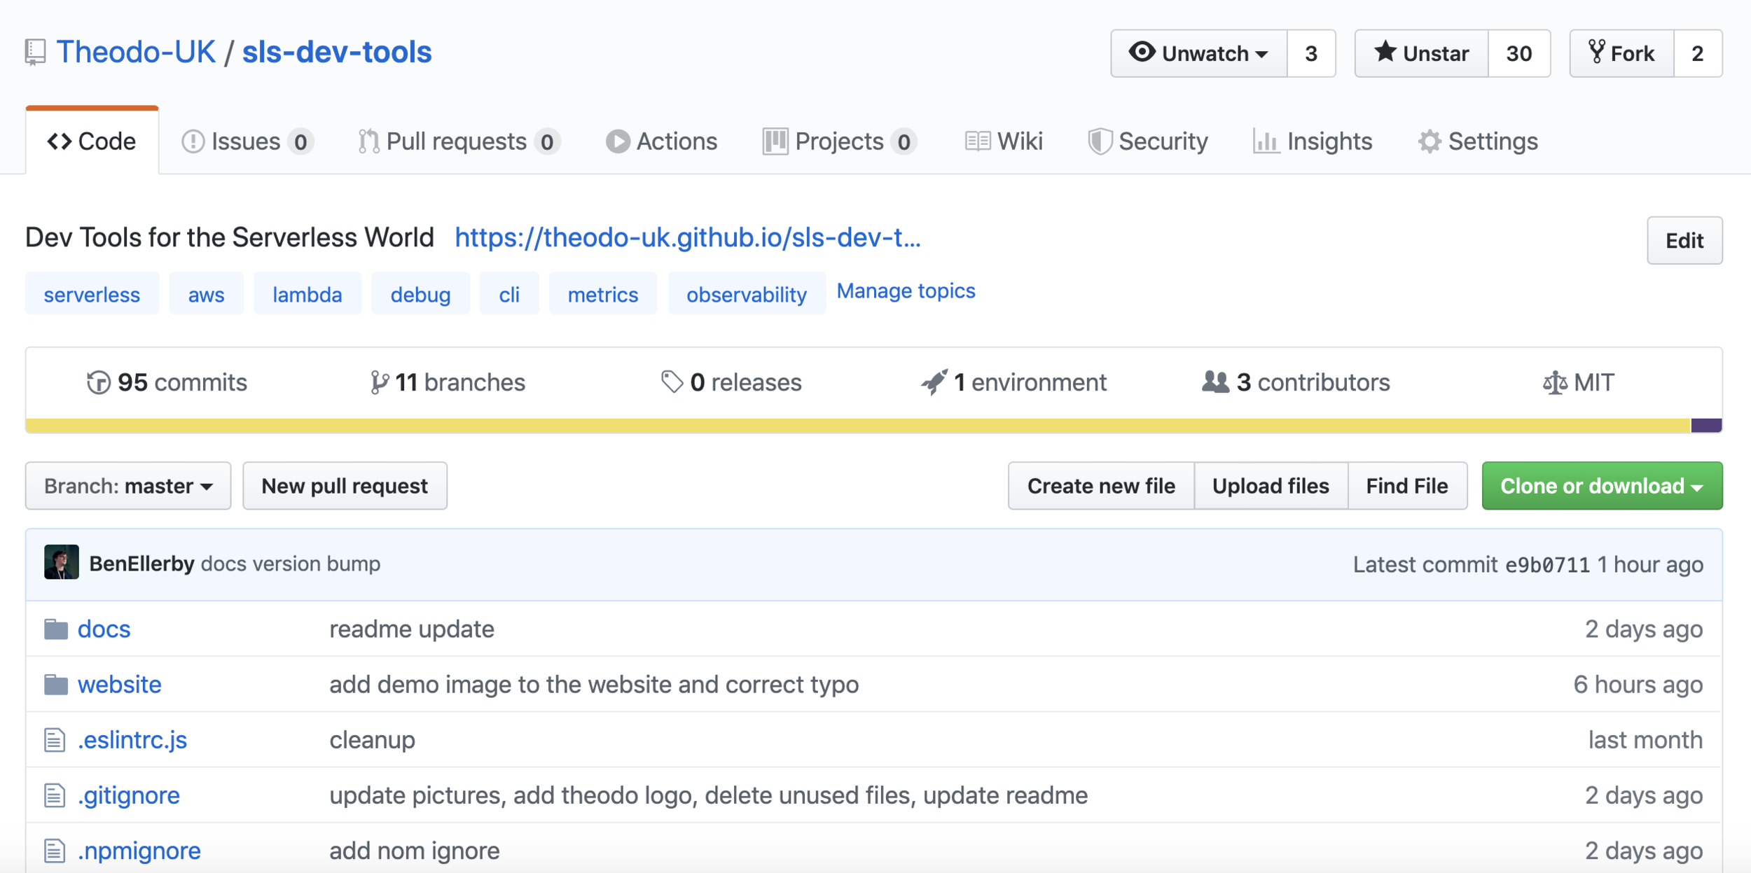Click BenEllerby's avatar thumbnail
This screenshot has height=873, width=1751.
point(62,563)
